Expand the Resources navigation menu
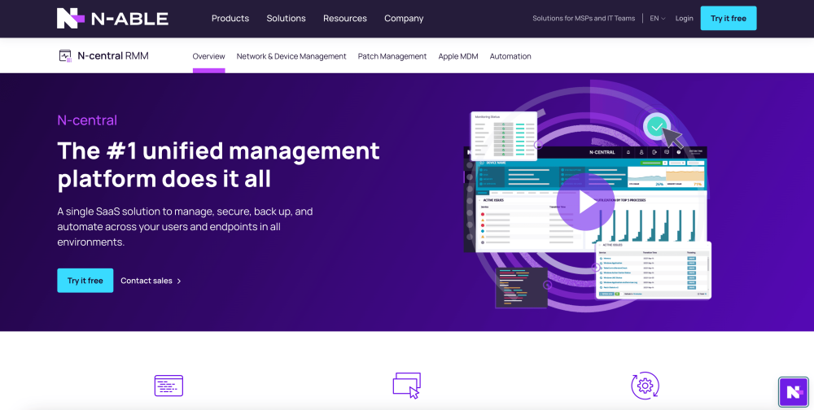The height and width of the screenshot is (410, 814). click(x=344, y=18)
